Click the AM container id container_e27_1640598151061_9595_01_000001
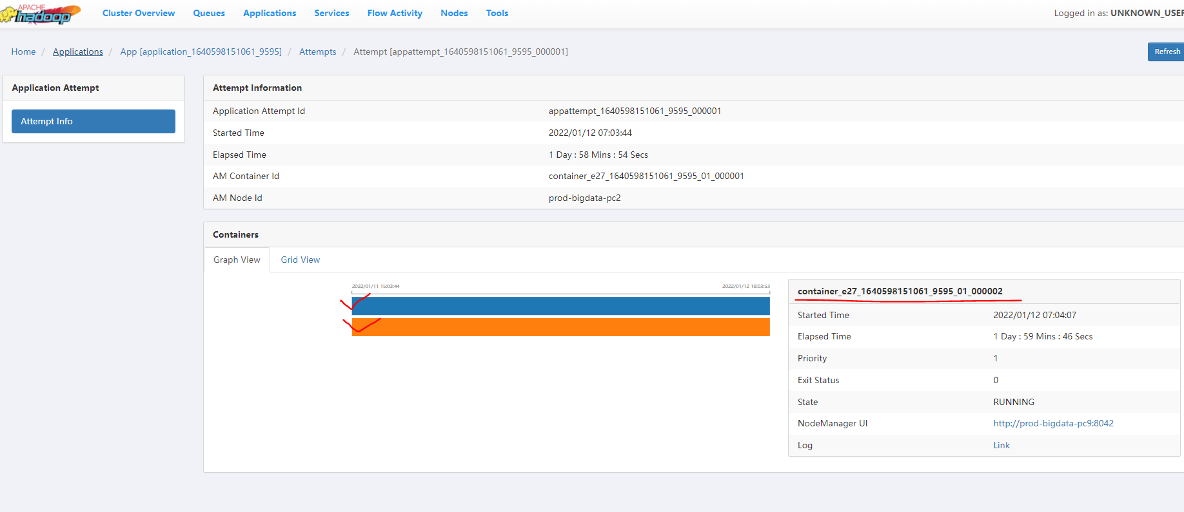The image size is (1184, 512). (646, 176)
